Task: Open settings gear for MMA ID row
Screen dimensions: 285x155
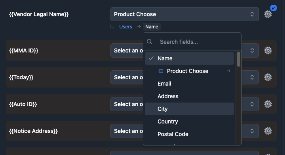Action: tap(268, 50)
